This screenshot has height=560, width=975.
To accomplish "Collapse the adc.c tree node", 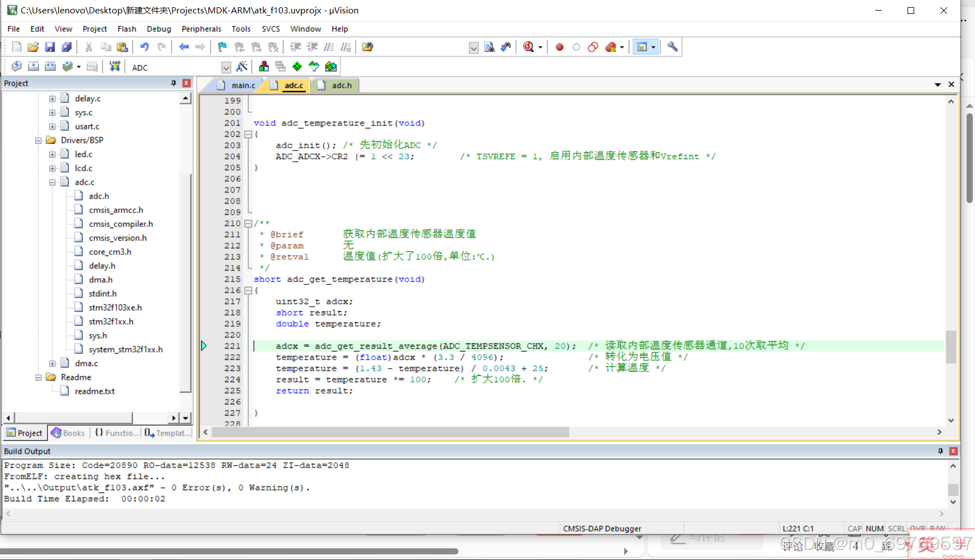I will click(x=52, y=182).
